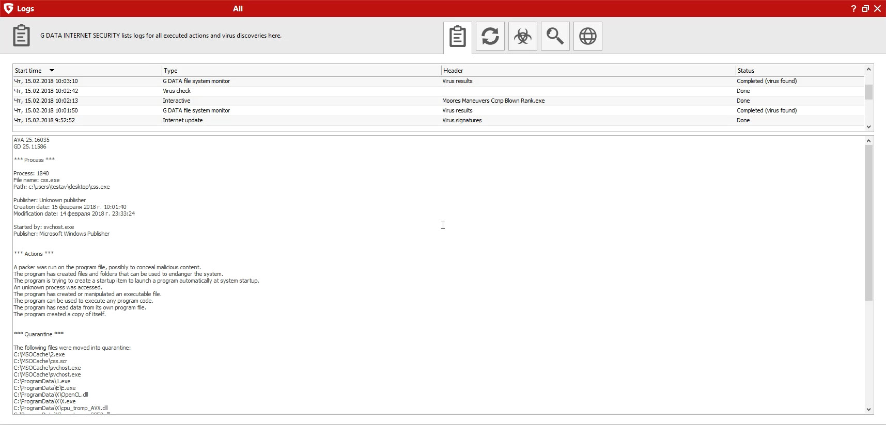Image resolution: width=886 pixels, height=425 pixels.
Task: Select the log entry at 15.02.2018 10:01:50
Action: (438, 110)
